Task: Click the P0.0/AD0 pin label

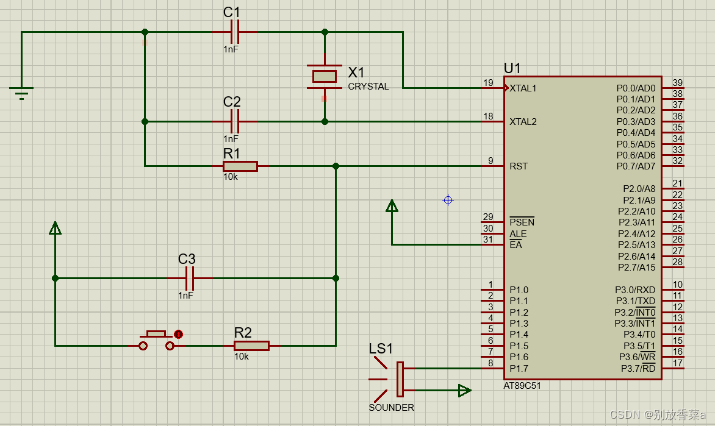Action: click(636, 88)
